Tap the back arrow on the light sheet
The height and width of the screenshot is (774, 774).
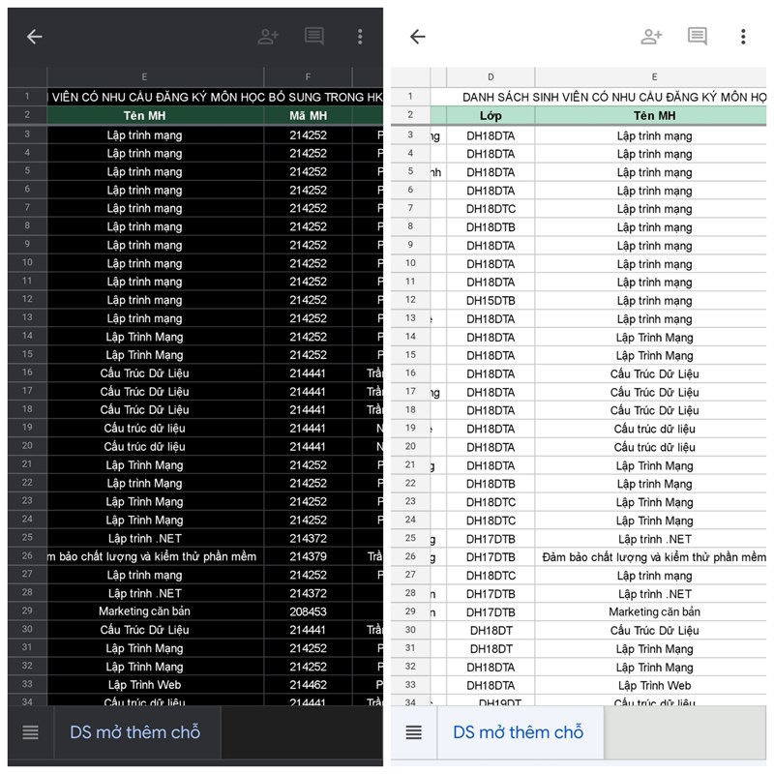pyautogui.click(x=418, y=37)
